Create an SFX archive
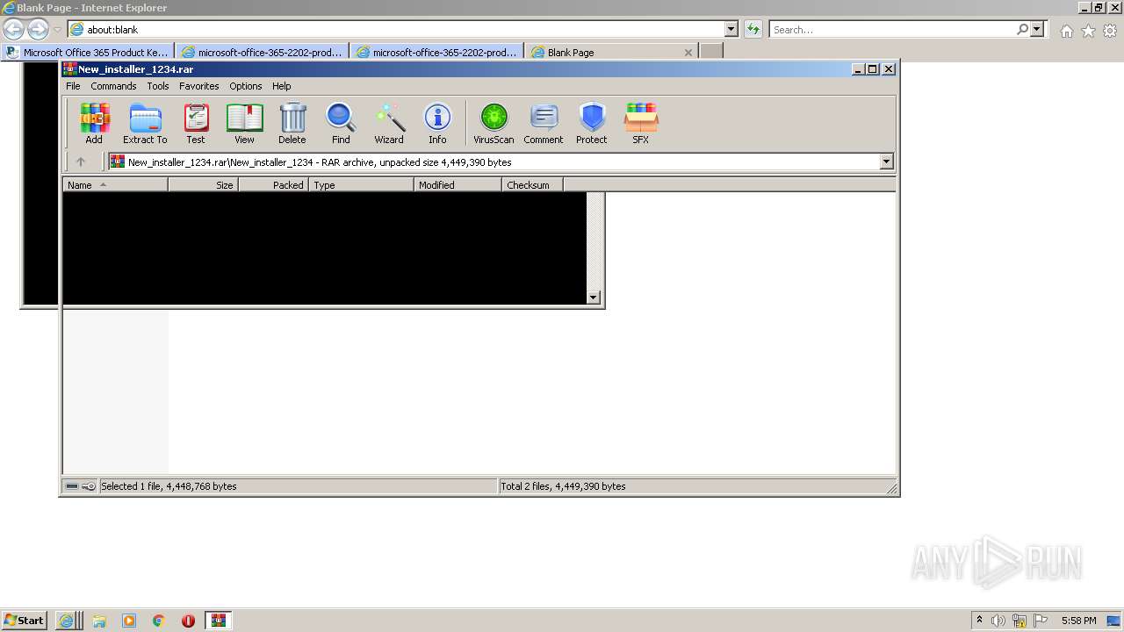The width and height of the screenshot is (1124, 632). (641, 123)
